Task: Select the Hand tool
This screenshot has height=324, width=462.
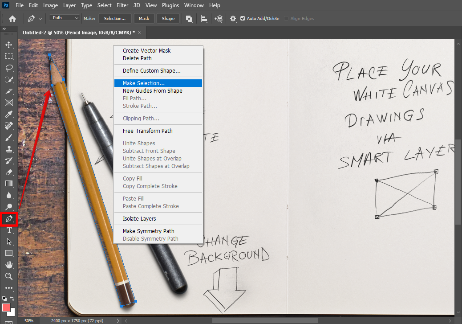Action: click(9, 265)
